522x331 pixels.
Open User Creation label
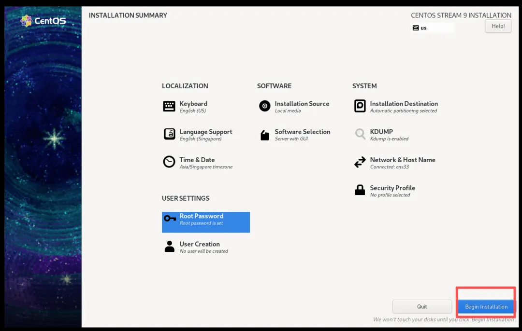(200, 244)
